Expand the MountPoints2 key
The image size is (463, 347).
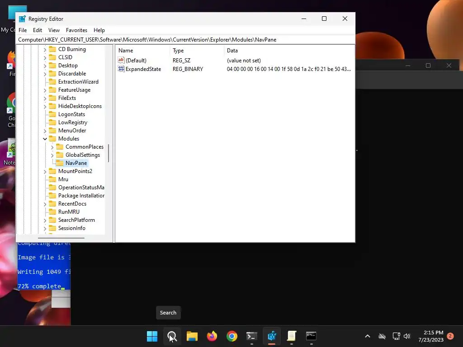point(45,171)
